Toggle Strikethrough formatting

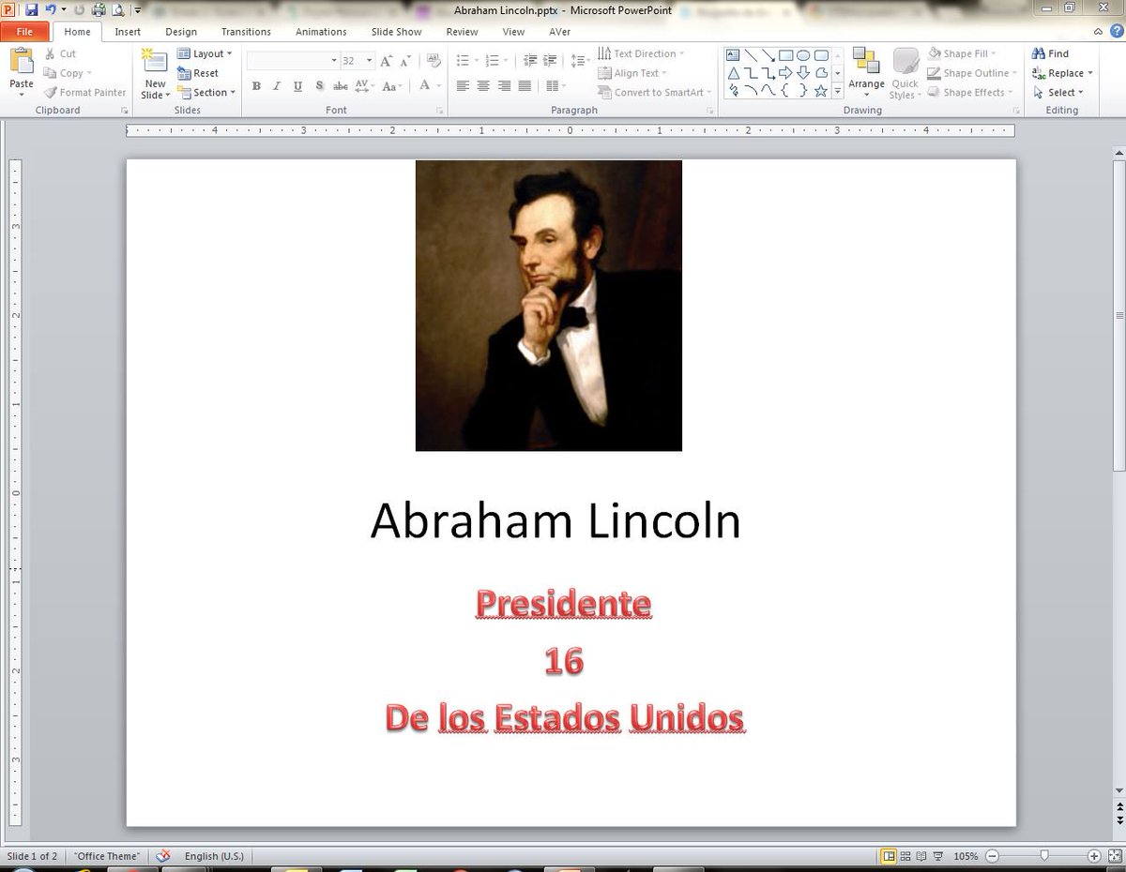pos(341,86)
